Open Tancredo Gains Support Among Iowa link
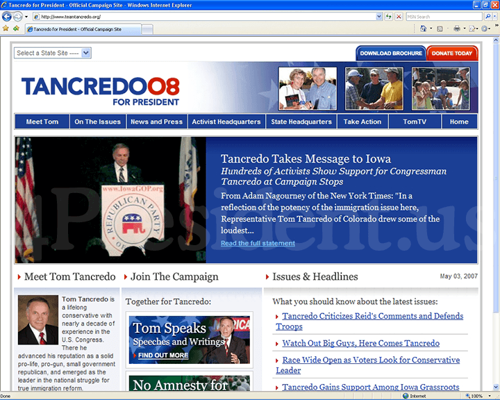The width and height of the screenshot is (500, 400). point(371,387)
